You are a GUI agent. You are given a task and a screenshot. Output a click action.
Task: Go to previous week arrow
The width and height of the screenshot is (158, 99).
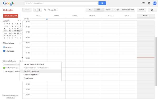click(36, 10)
